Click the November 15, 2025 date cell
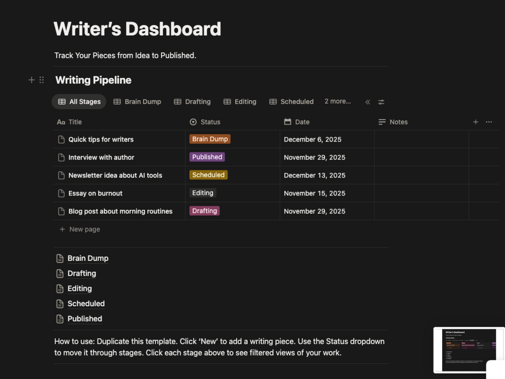Screen dimensions: 505x379 pyautogui.click(x=327, y=194)
